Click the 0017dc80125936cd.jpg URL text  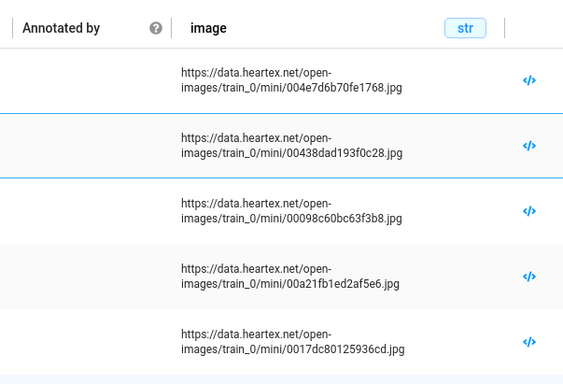(x=291, y=342)
